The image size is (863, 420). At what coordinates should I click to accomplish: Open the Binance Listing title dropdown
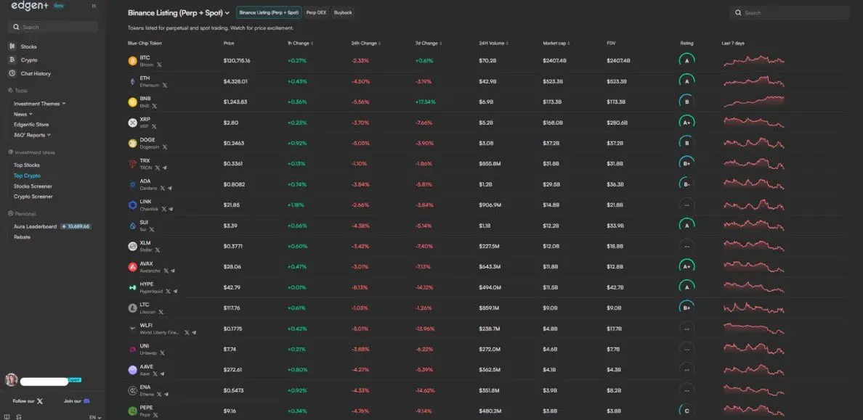pyautogui.click(x=179, y=12)
